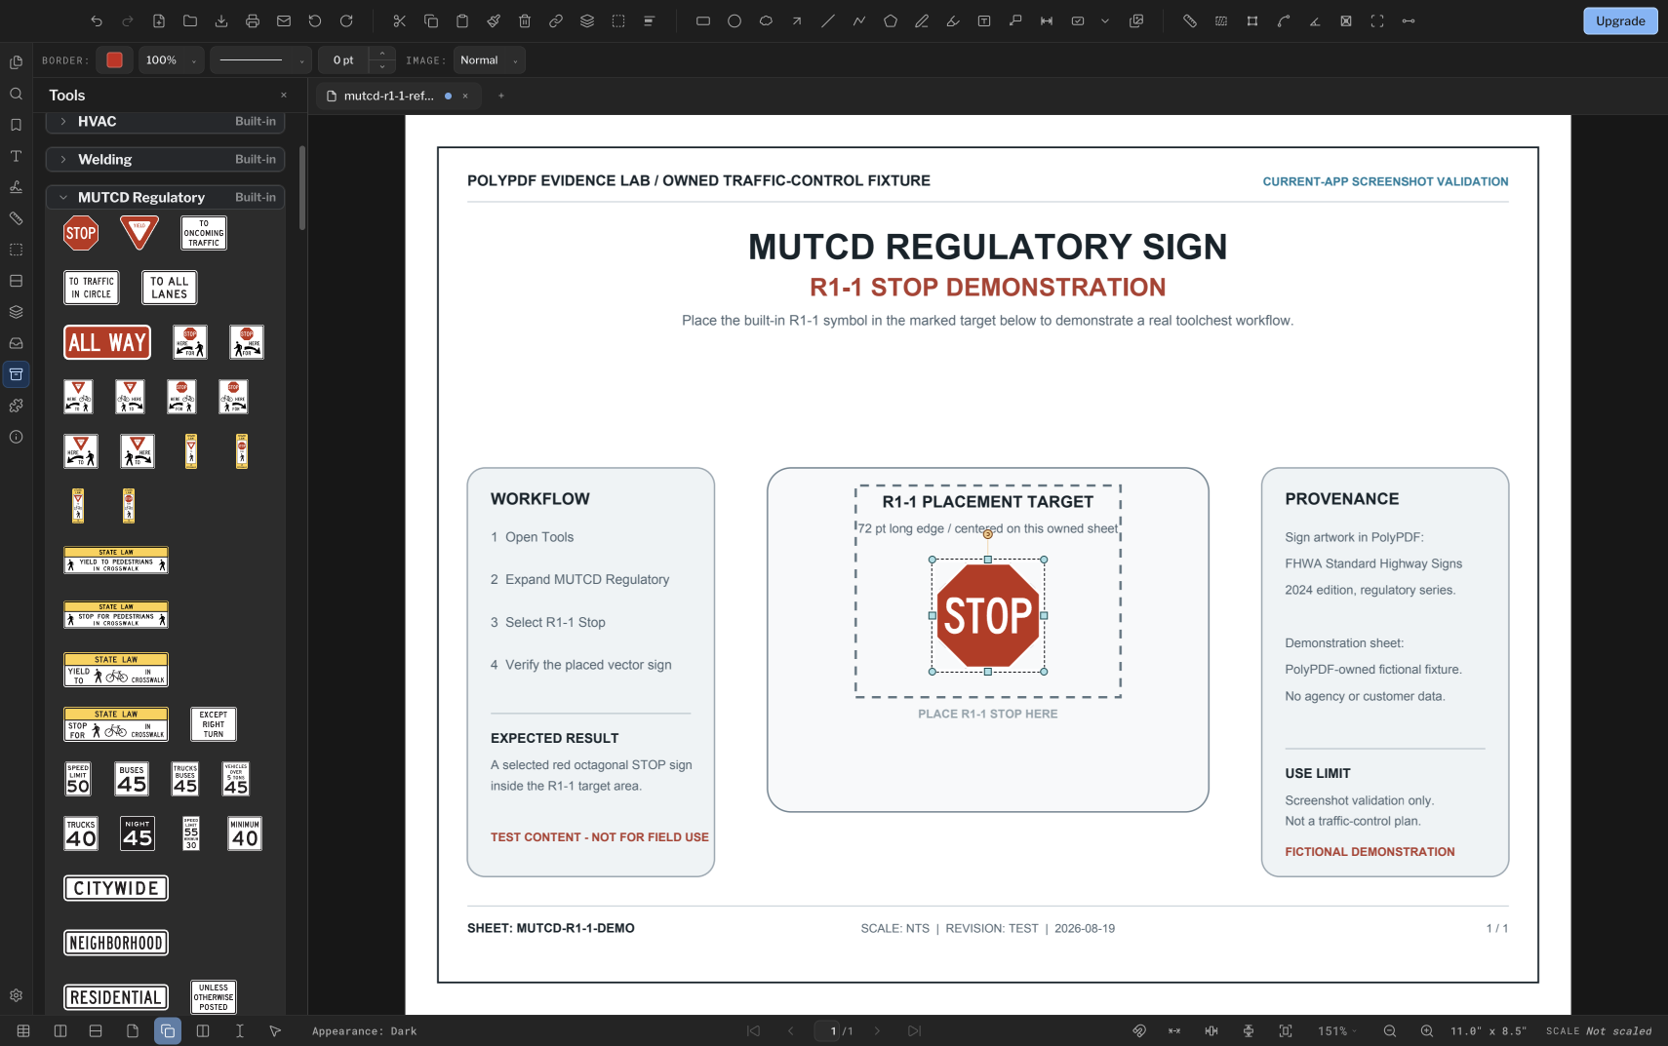This screenshot has height=1046, width=1668.
Task: Toggle the active Tools chest sidebar icon
Action: [16, 374]
